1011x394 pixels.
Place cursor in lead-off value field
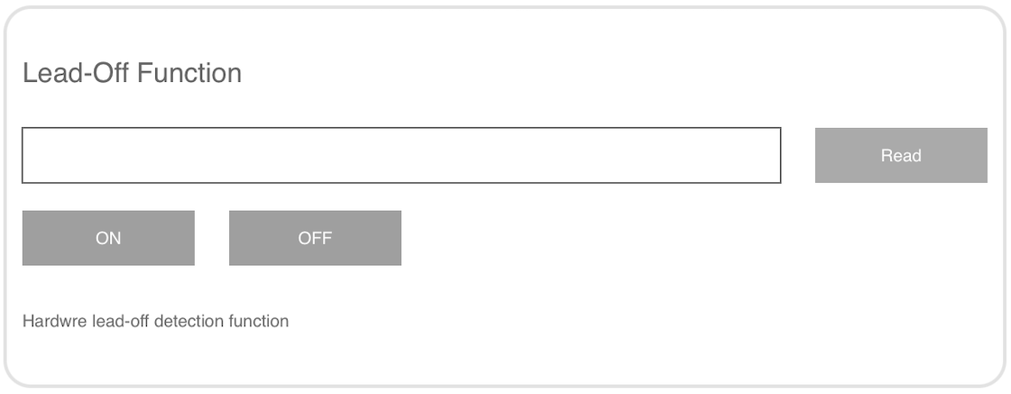[401, 155]
